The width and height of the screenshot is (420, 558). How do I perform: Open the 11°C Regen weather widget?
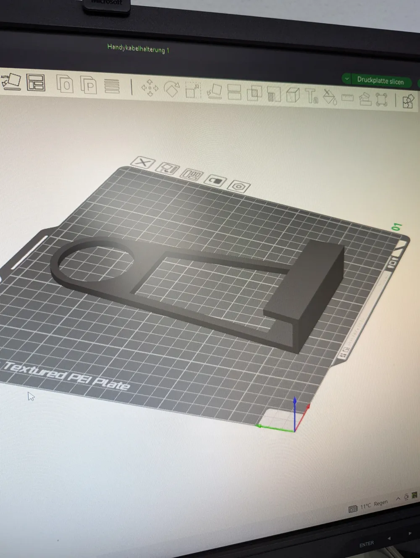pyautogui.click(x=368, y=505)
